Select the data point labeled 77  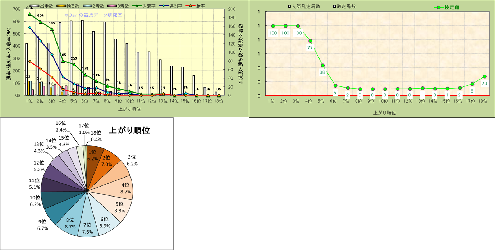click(x=310, y=41)
